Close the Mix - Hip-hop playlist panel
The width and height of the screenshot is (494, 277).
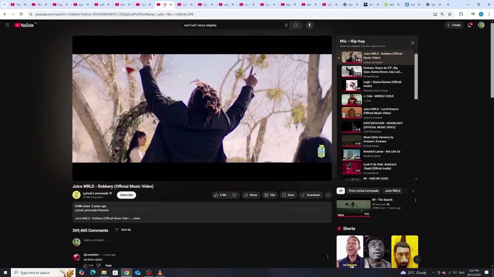coord(413,43)
